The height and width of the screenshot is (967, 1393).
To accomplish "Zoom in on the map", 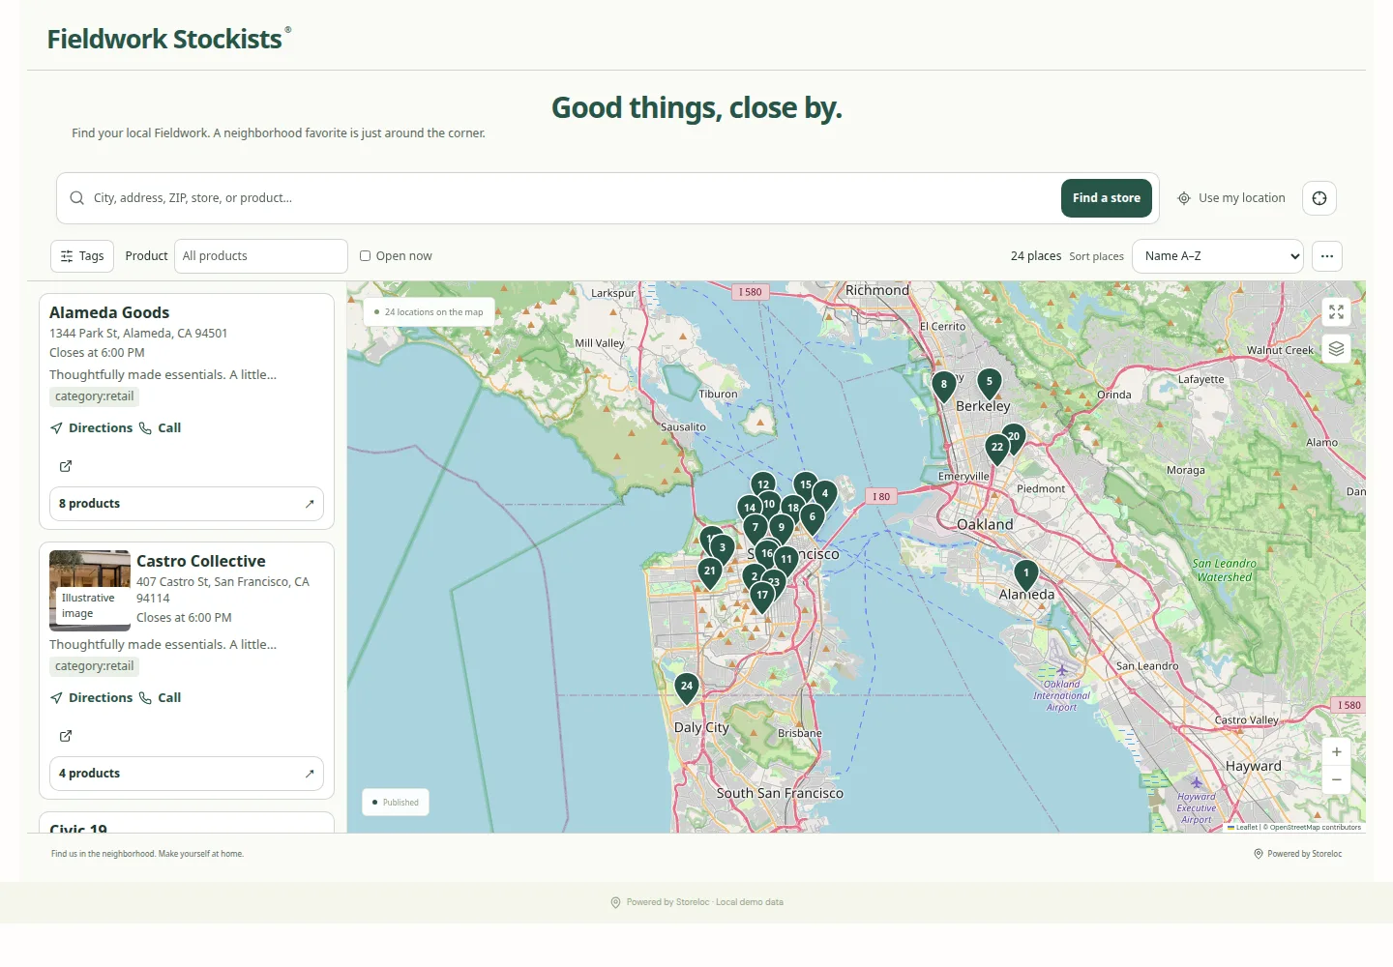I will [x=1336, y=751].
